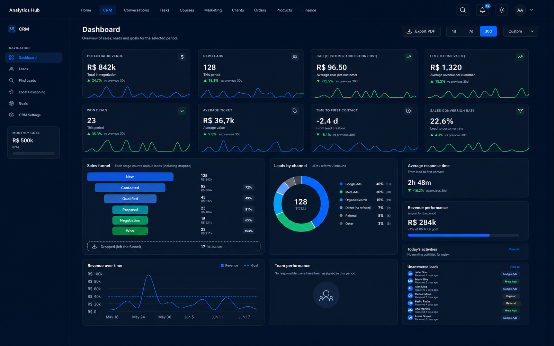The width and height of the screenshot is (554, 346).
Task: Expand the Custom date range dropdown
Action: [x=520, y=31]
